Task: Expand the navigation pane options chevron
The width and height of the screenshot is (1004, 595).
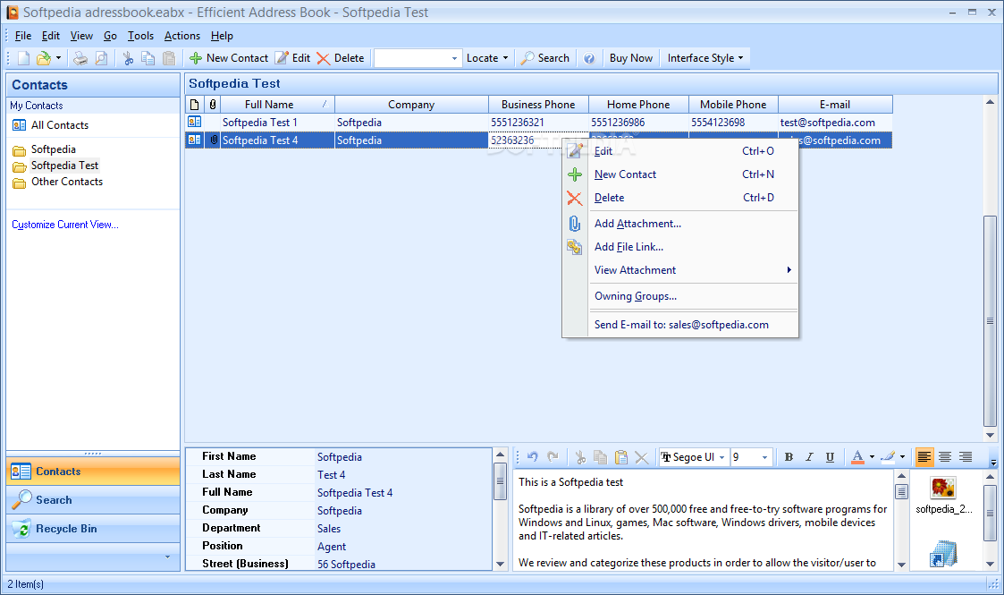Action: coord(168,557)
